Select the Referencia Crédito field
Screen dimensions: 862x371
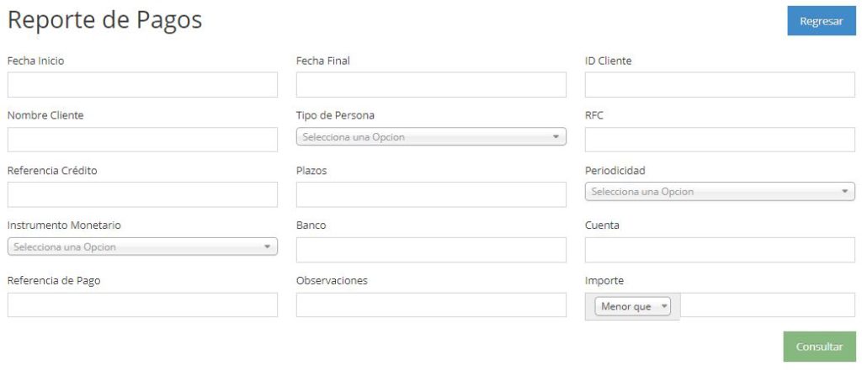point(142,194)
